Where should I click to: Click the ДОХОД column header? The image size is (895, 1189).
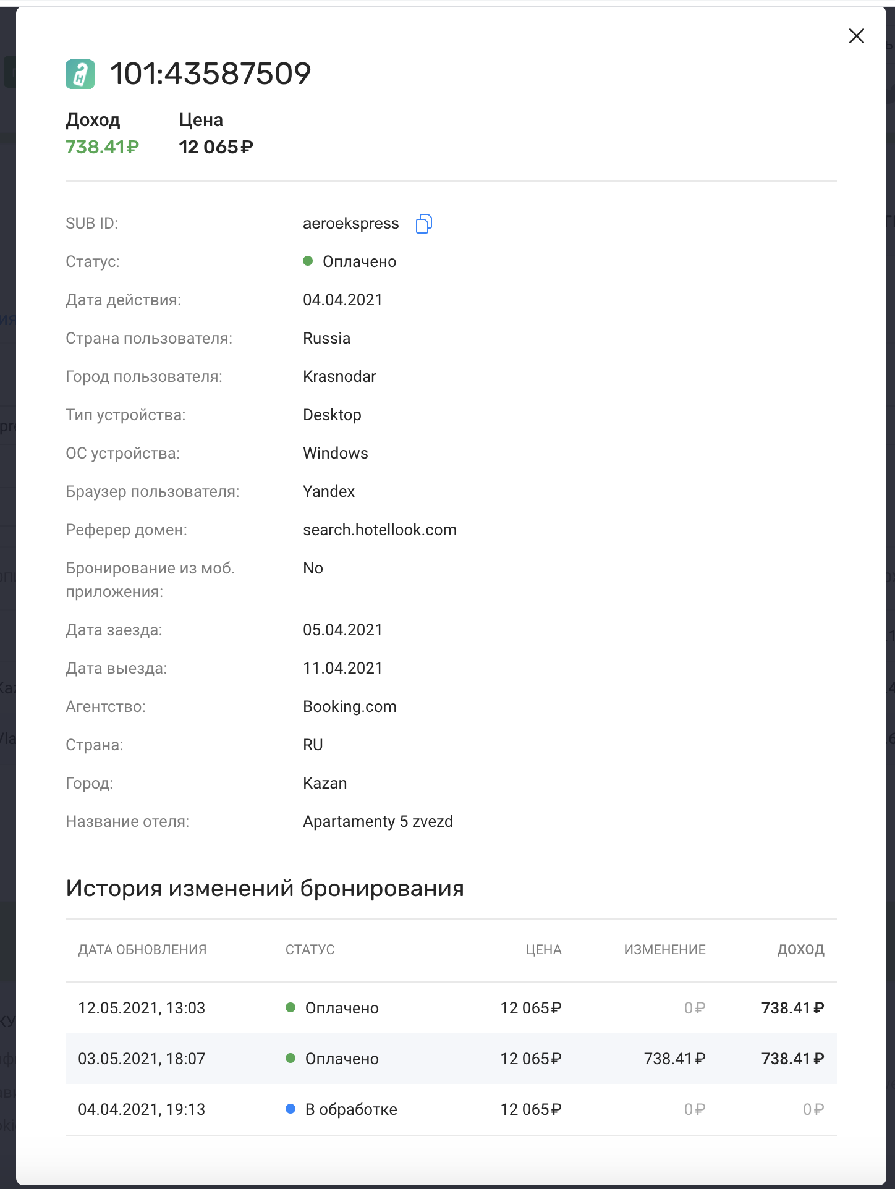click(800, 950)
